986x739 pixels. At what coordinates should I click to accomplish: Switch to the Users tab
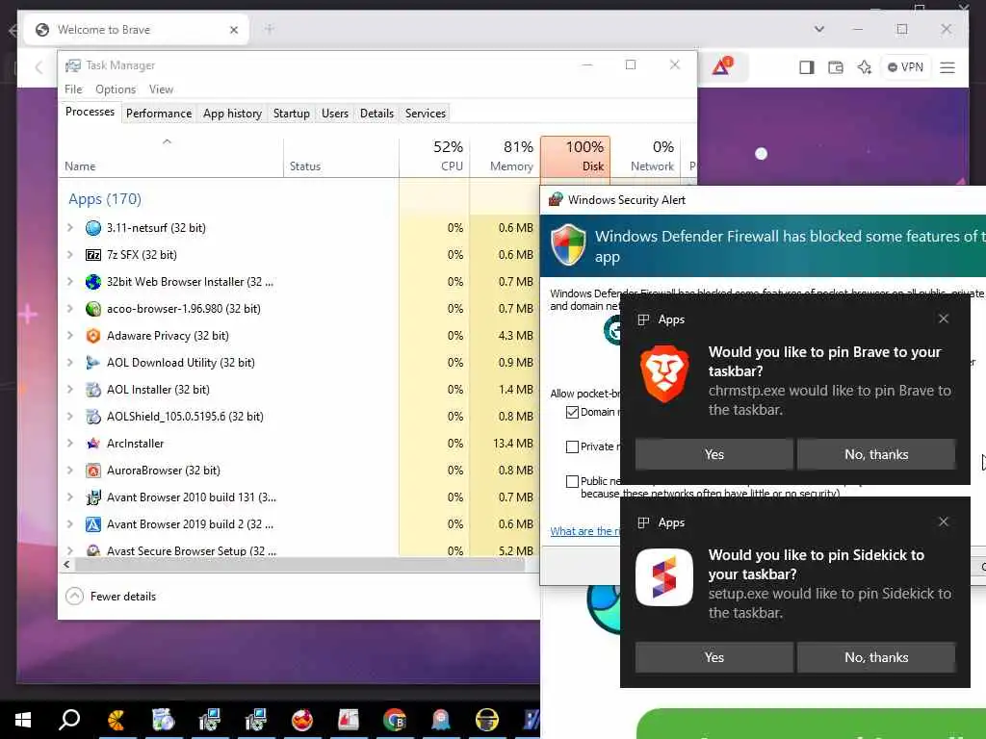[x=334, y=114]
